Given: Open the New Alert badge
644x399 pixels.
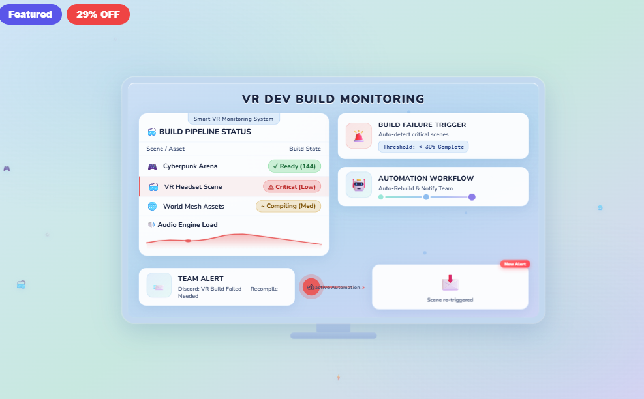Looking at the screenshot, I should tap(515, 264).
